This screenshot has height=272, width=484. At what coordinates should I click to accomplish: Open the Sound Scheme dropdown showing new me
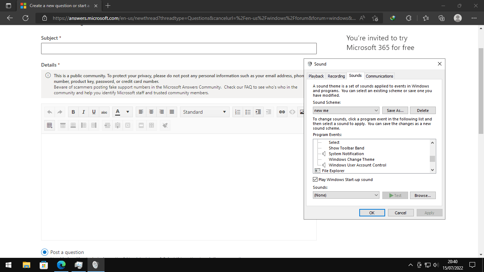pyautogui.click(x=346, y=110)
